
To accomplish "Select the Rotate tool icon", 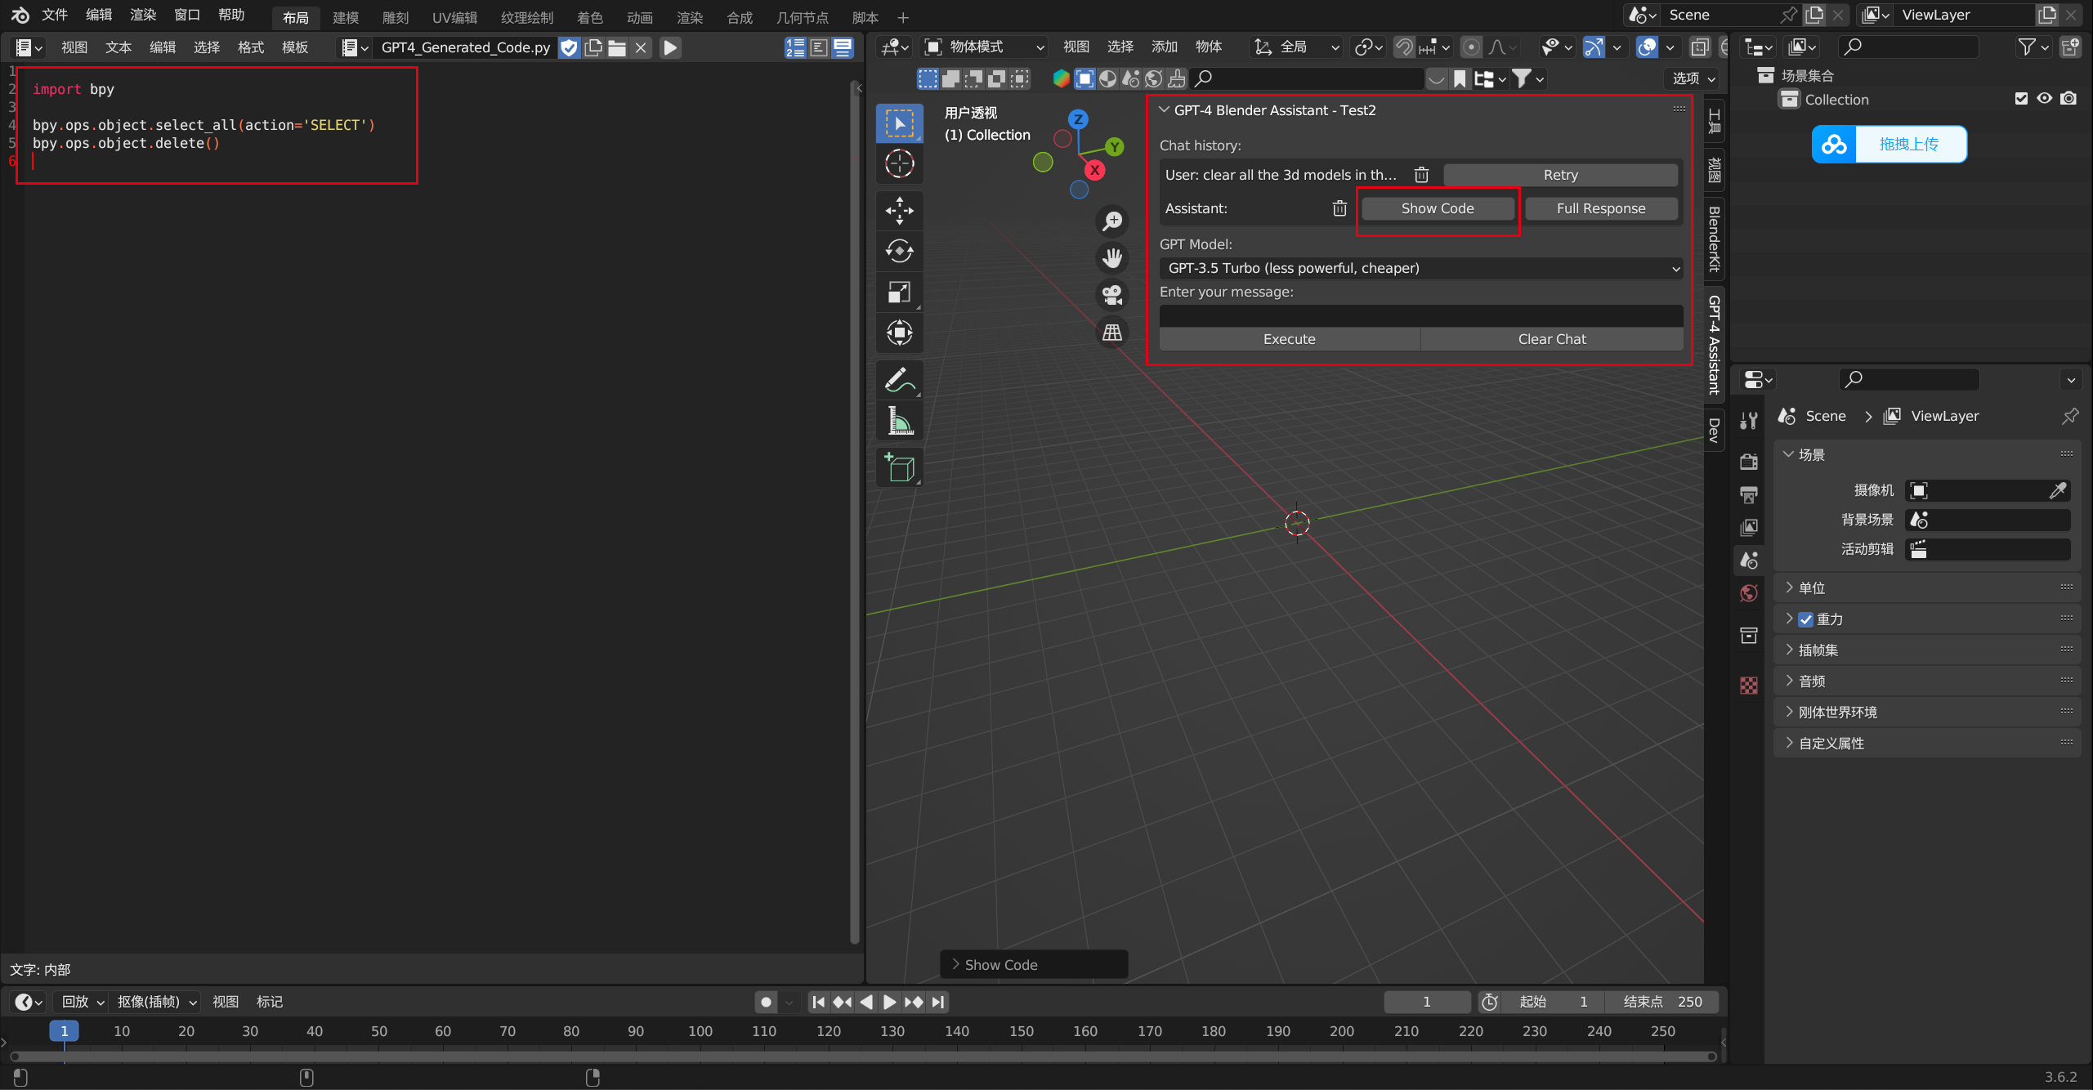I will [900, 250].
